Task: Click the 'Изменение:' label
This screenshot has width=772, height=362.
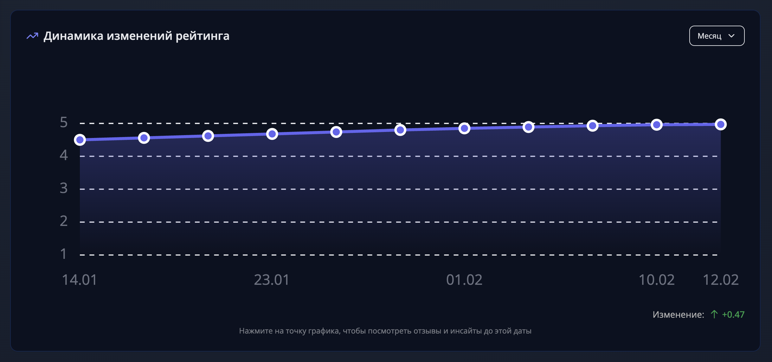Action: [678, 315]
